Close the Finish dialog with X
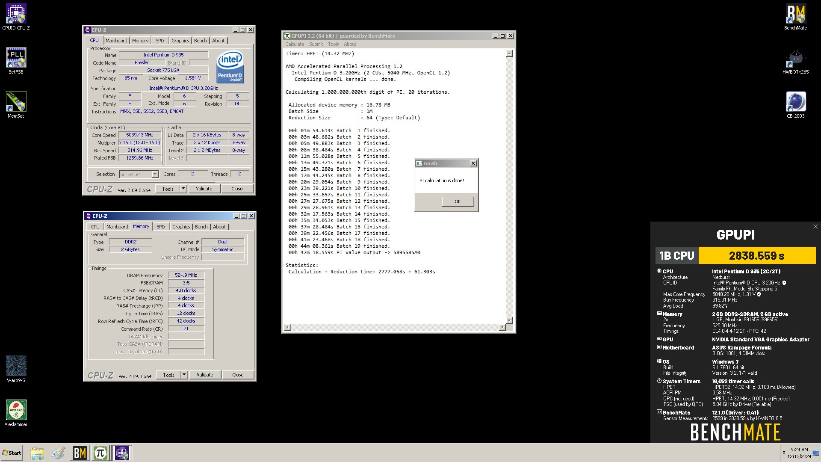 tap(473, 163)
